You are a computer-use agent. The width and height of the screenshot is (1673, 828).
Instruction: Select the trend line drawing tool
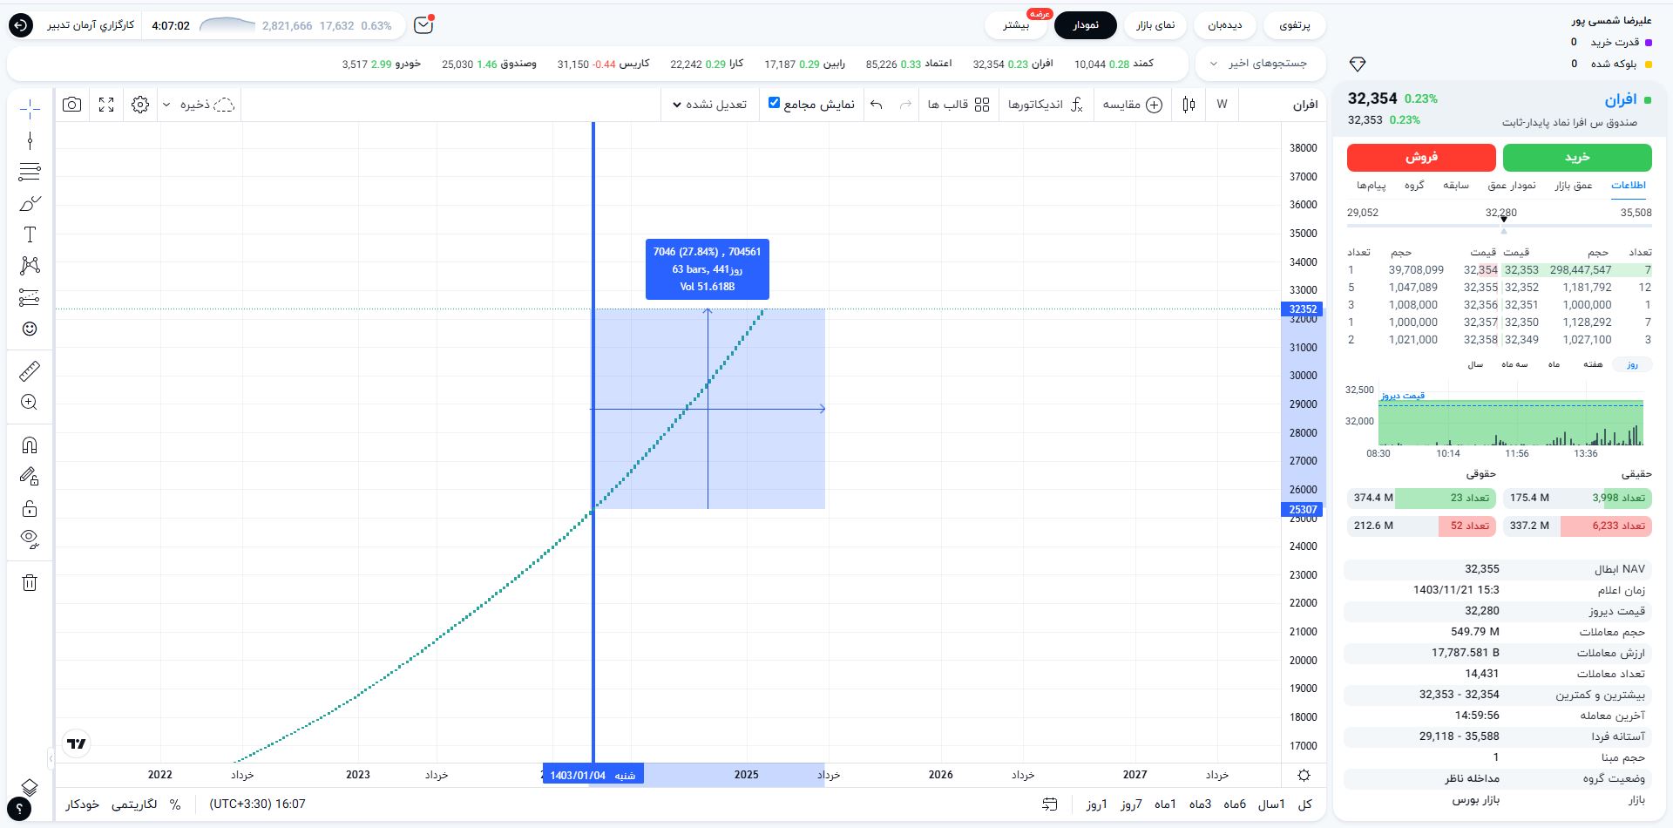[30, 140]
